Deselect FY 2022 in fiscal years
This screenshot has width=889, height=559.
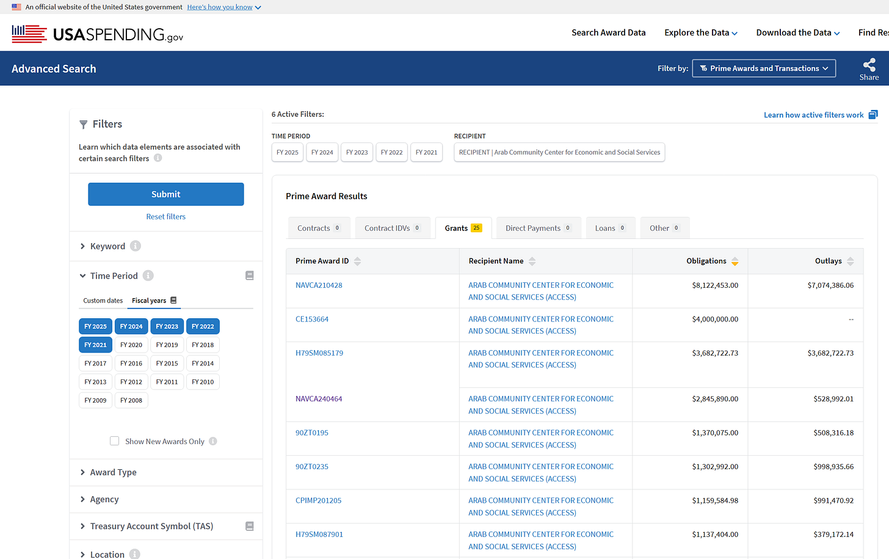(x=203, y=326)
